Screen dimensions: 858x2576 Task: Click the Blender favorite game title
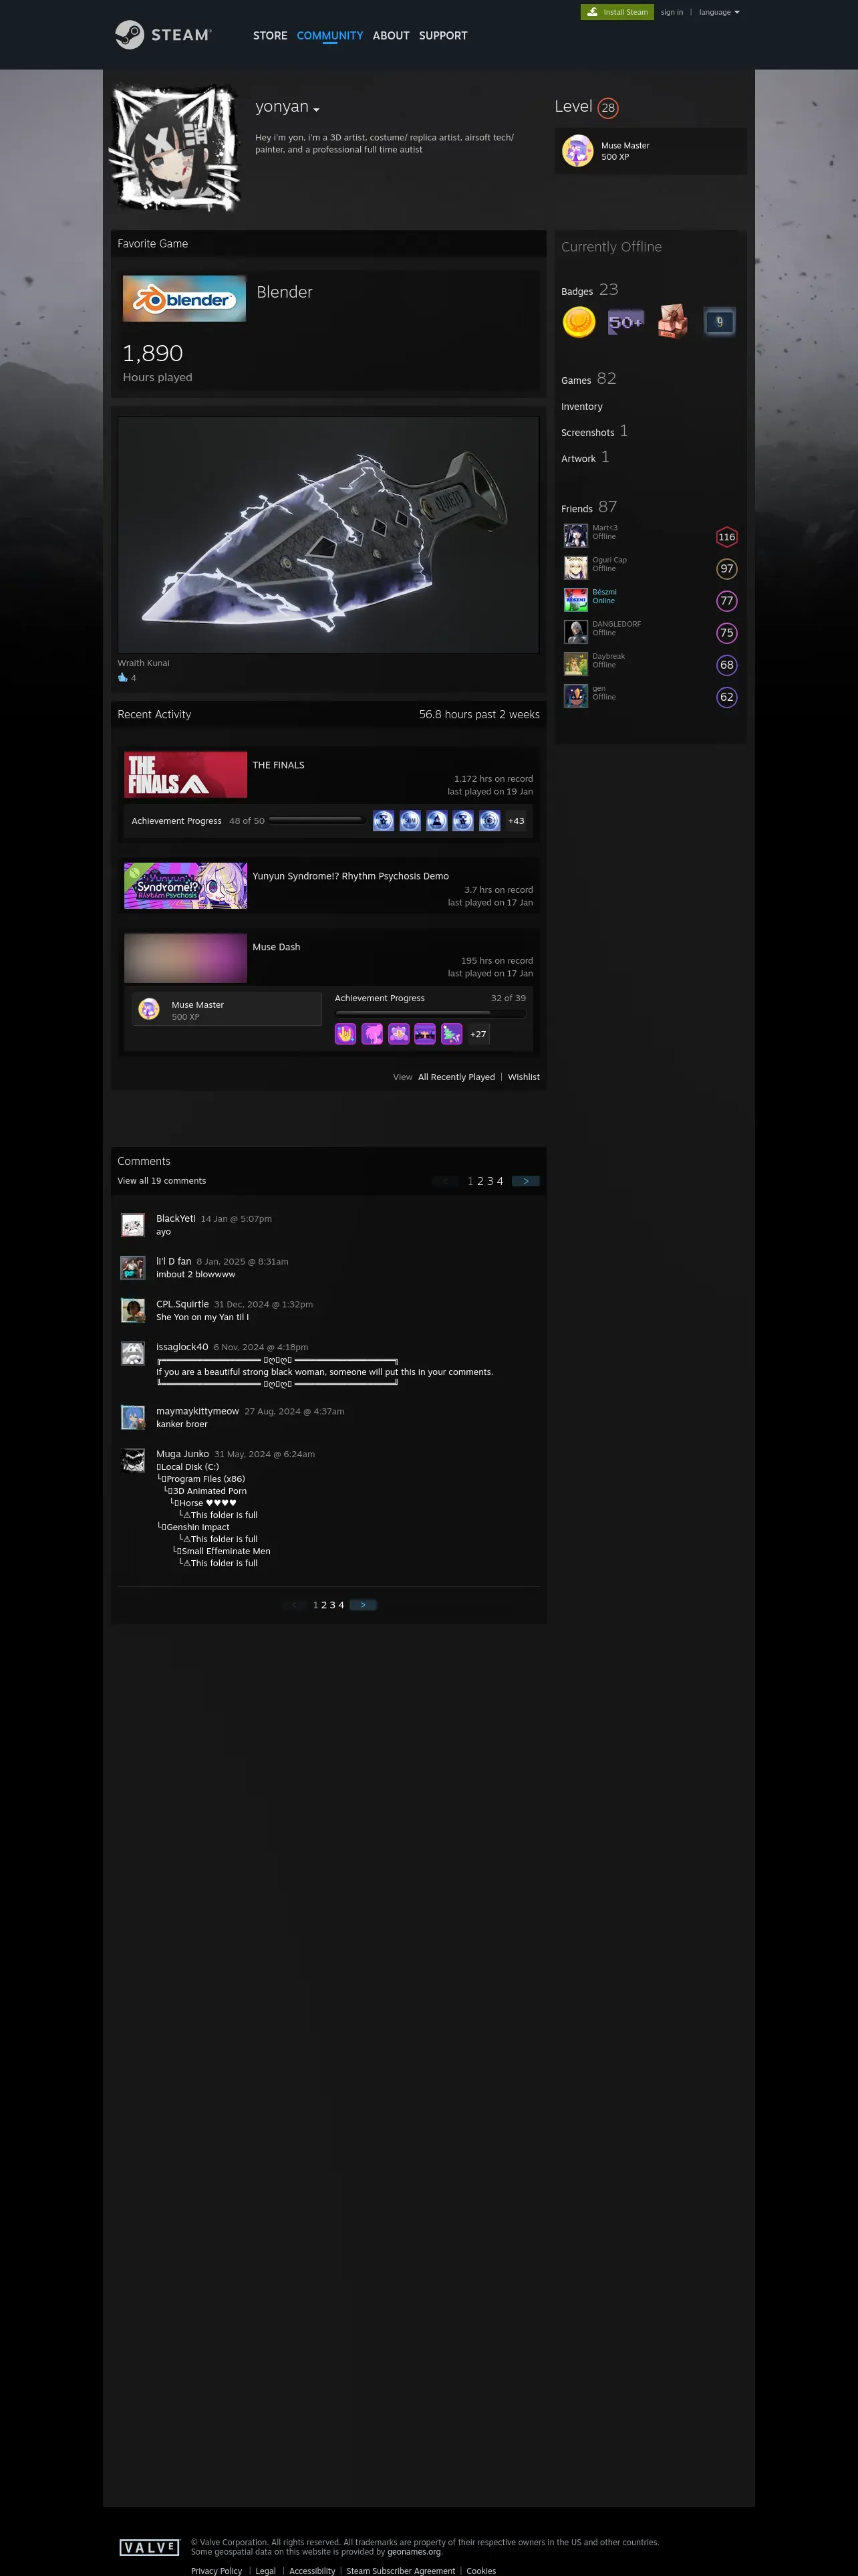(285, 292)
